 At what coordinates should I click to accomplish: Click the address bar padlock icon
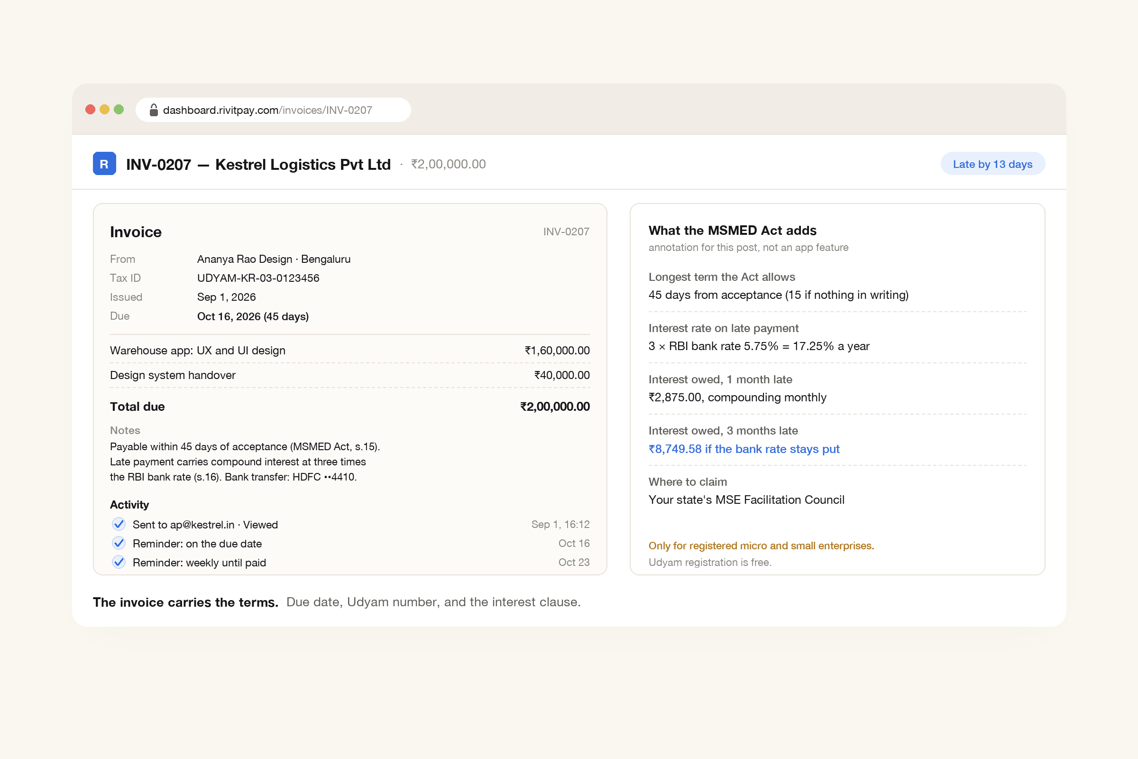153,110
